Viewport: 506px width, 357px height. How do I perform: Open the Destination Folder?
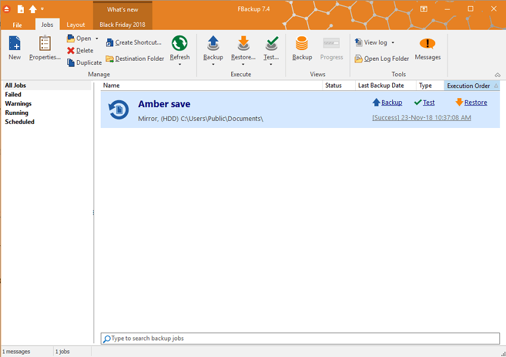click(x=135, y=59)
